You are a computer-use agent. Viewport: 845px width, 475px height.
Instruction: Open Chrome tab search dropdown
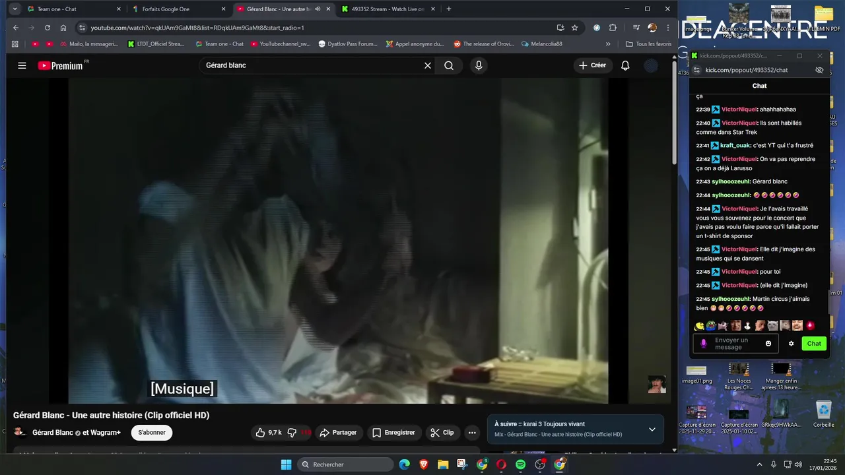tap(15, 9)
